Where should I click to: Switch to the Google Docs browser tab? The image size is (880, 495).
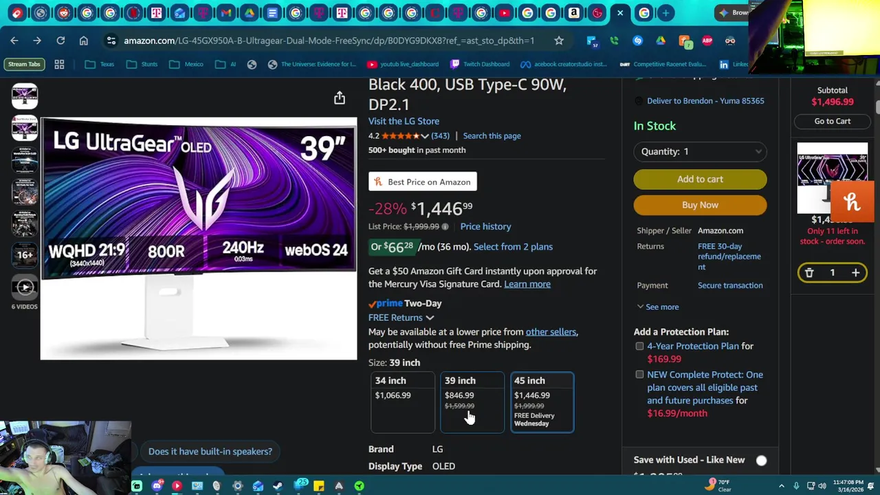pyautogui.click(x=272, y=12)
